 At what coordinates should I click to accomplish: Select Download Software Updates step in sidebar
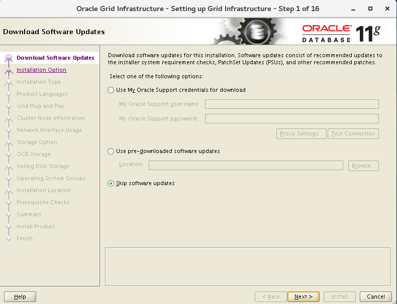55,58
